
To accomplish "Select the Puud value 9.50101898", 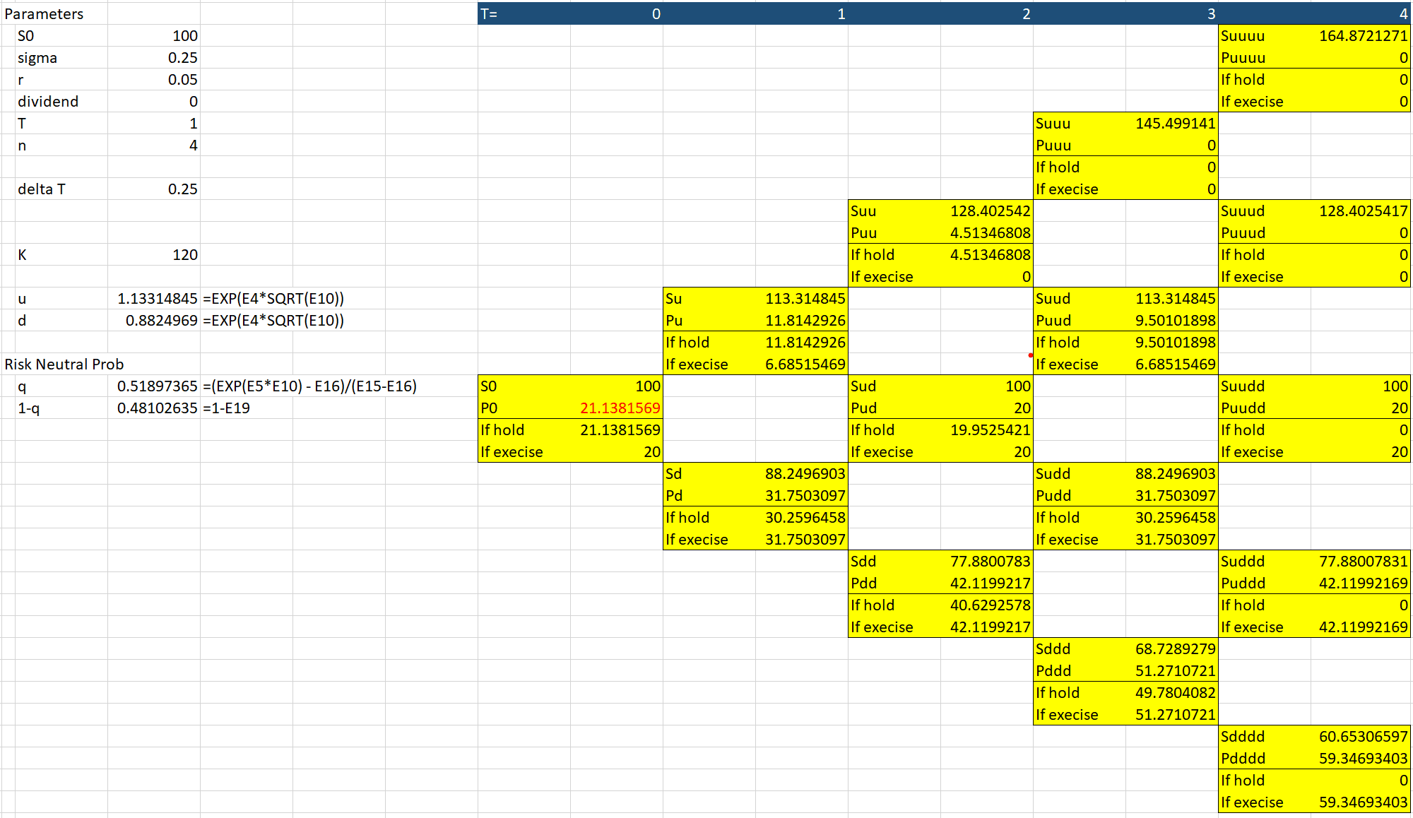I will (1172, 321).
